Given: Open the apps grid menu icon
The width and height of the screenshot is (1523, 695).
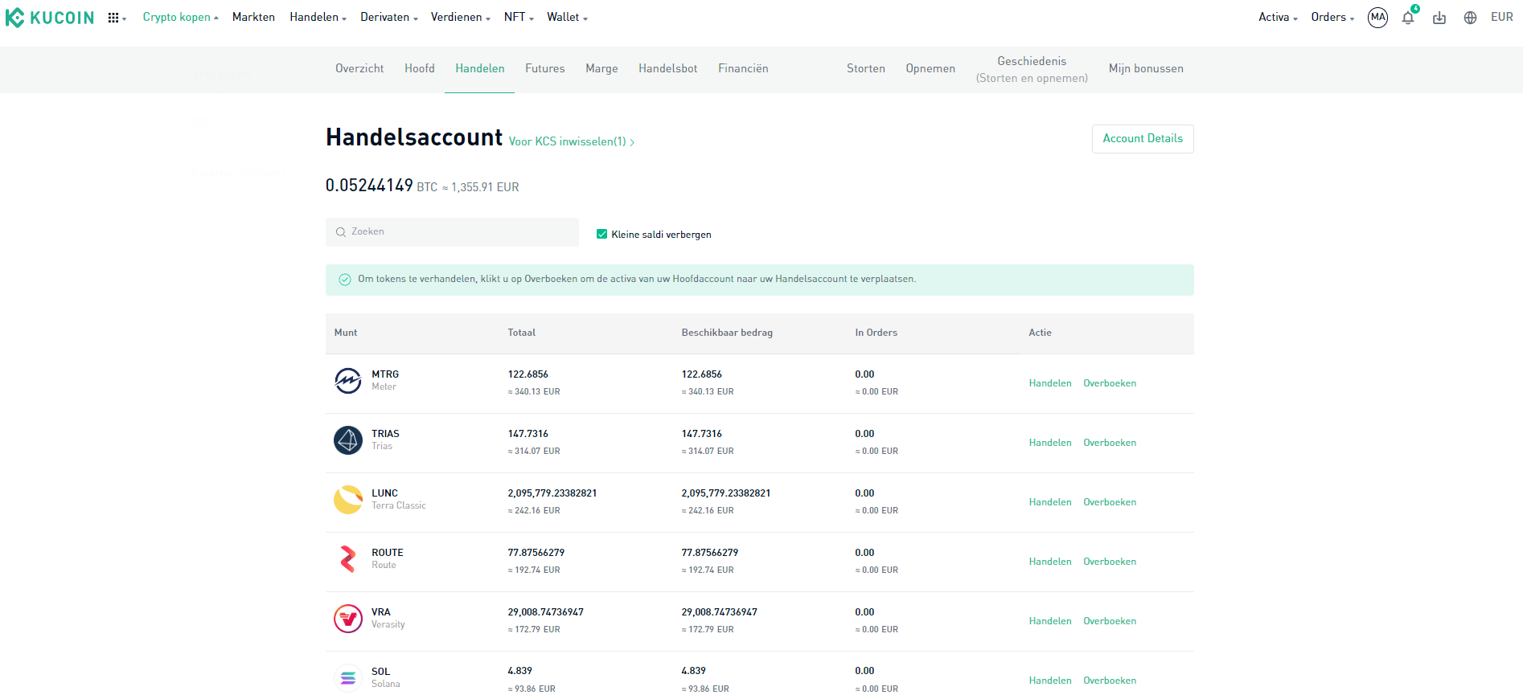Looking at the screenshot, I should coord(114,18).
